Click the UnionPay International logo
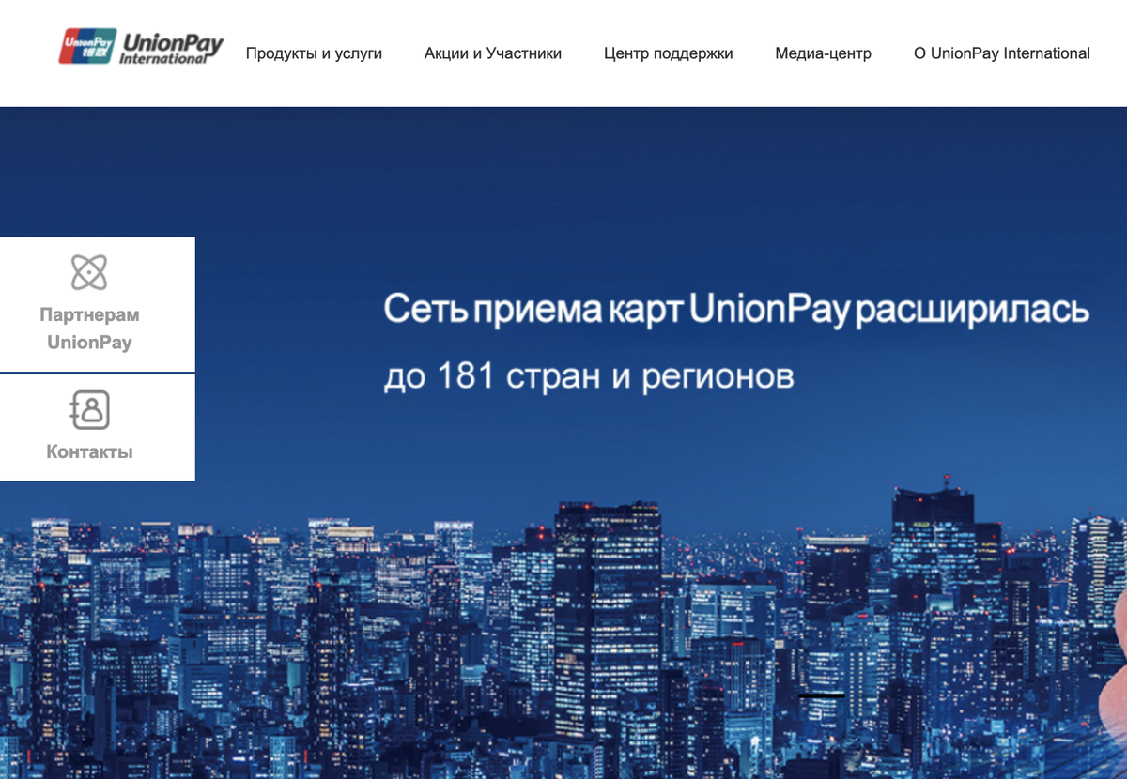 coord(141,46)
